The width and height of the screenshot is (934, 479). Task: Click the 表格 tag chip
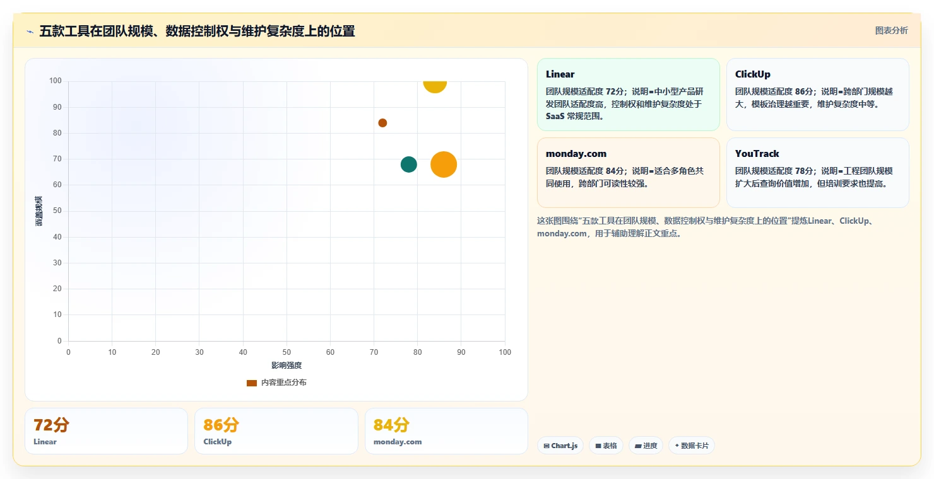[x=606, y=446]
